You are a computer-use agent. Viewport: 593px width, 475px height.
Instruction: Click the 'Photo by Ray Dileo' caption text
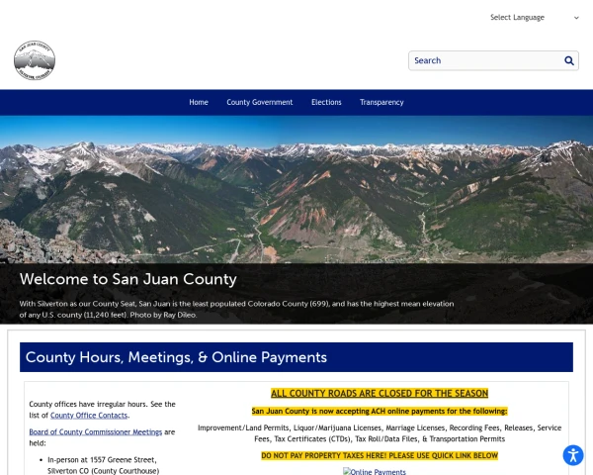coord(163,315)
